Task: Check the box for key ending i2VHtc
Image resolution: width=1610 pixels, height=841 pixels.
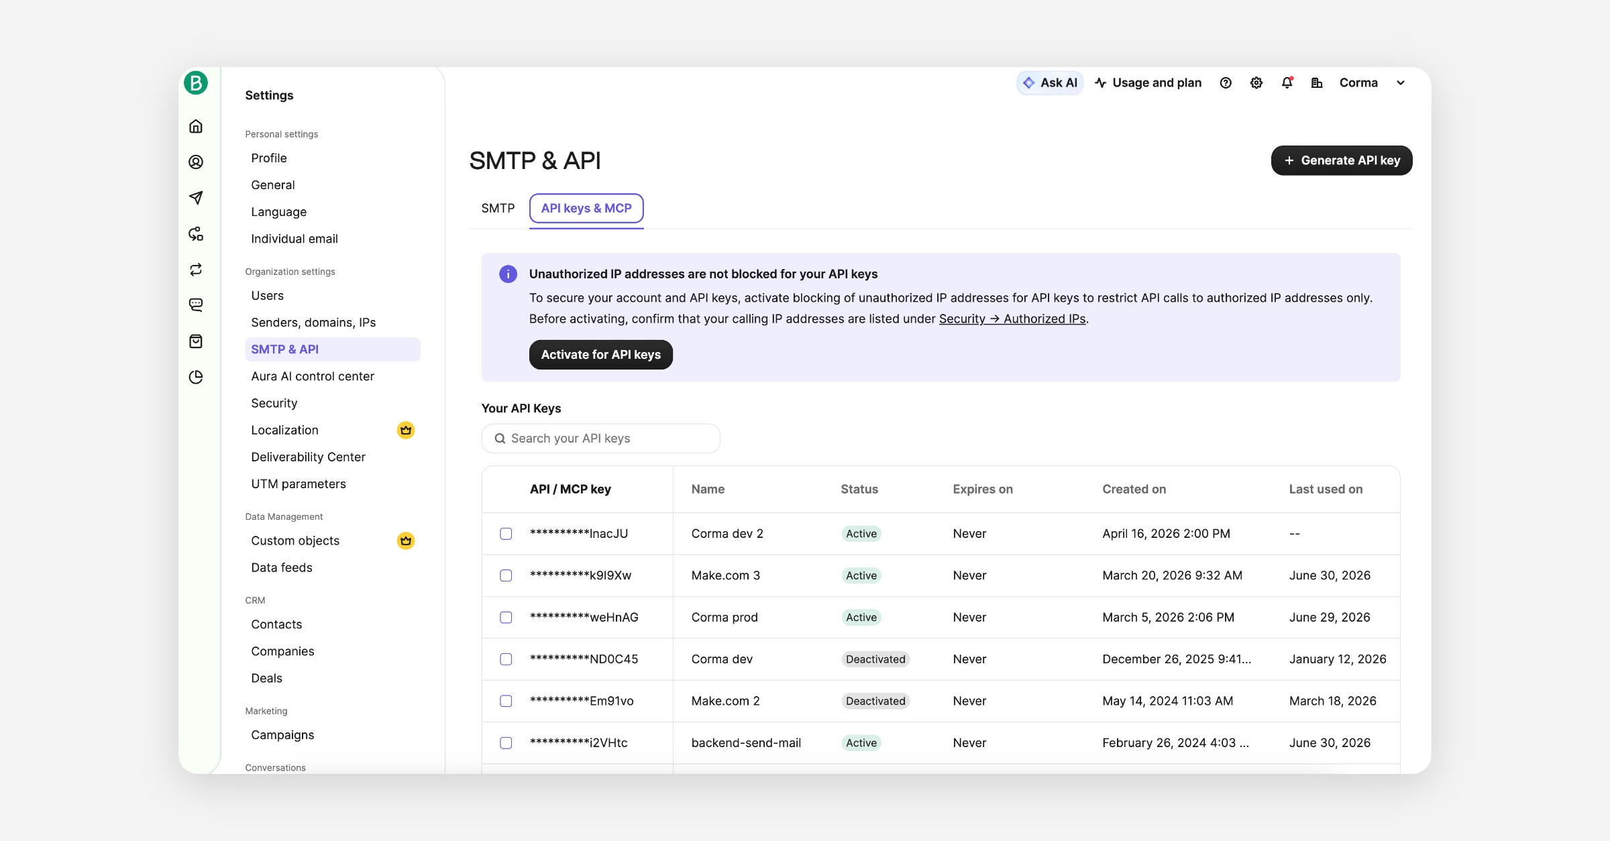Action: pyautogui.click(x=506, y=743)
